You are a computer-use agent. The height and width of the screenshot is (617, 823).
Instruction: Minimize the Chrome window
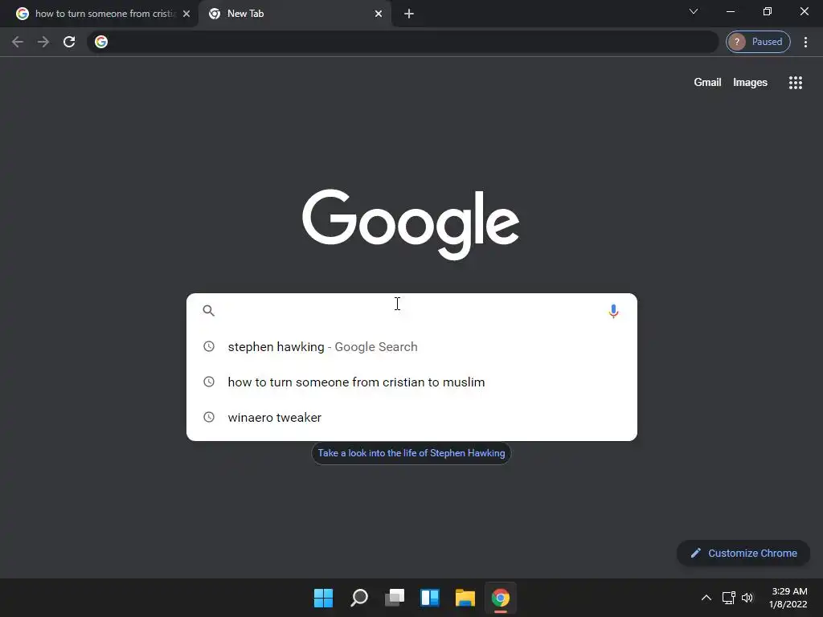coord(730,11)
